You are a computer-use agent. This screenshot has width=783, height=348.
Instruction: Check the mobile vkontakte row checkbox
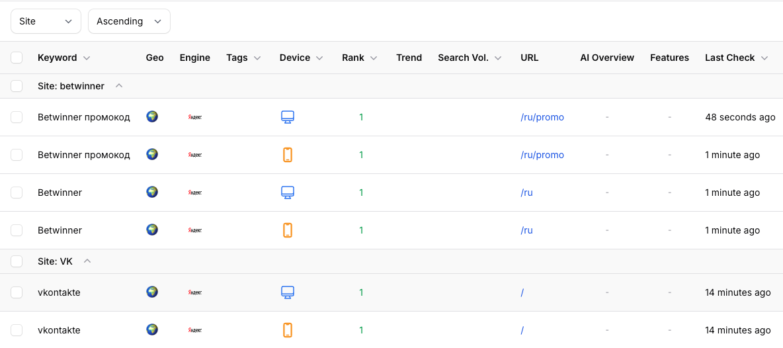click(x=17, y=330)
